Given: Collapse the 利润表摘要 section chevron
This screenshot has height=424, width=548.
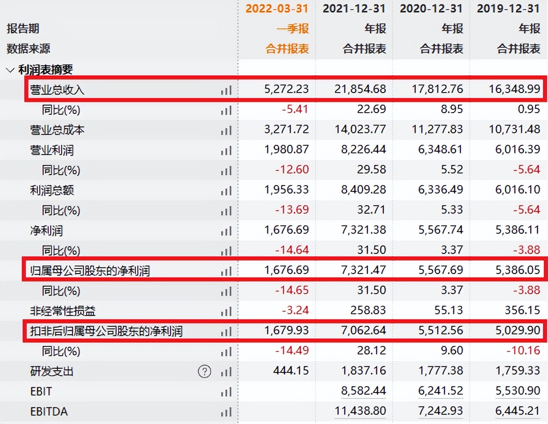Looking at the screenshot, I should [x=10, y=70].
